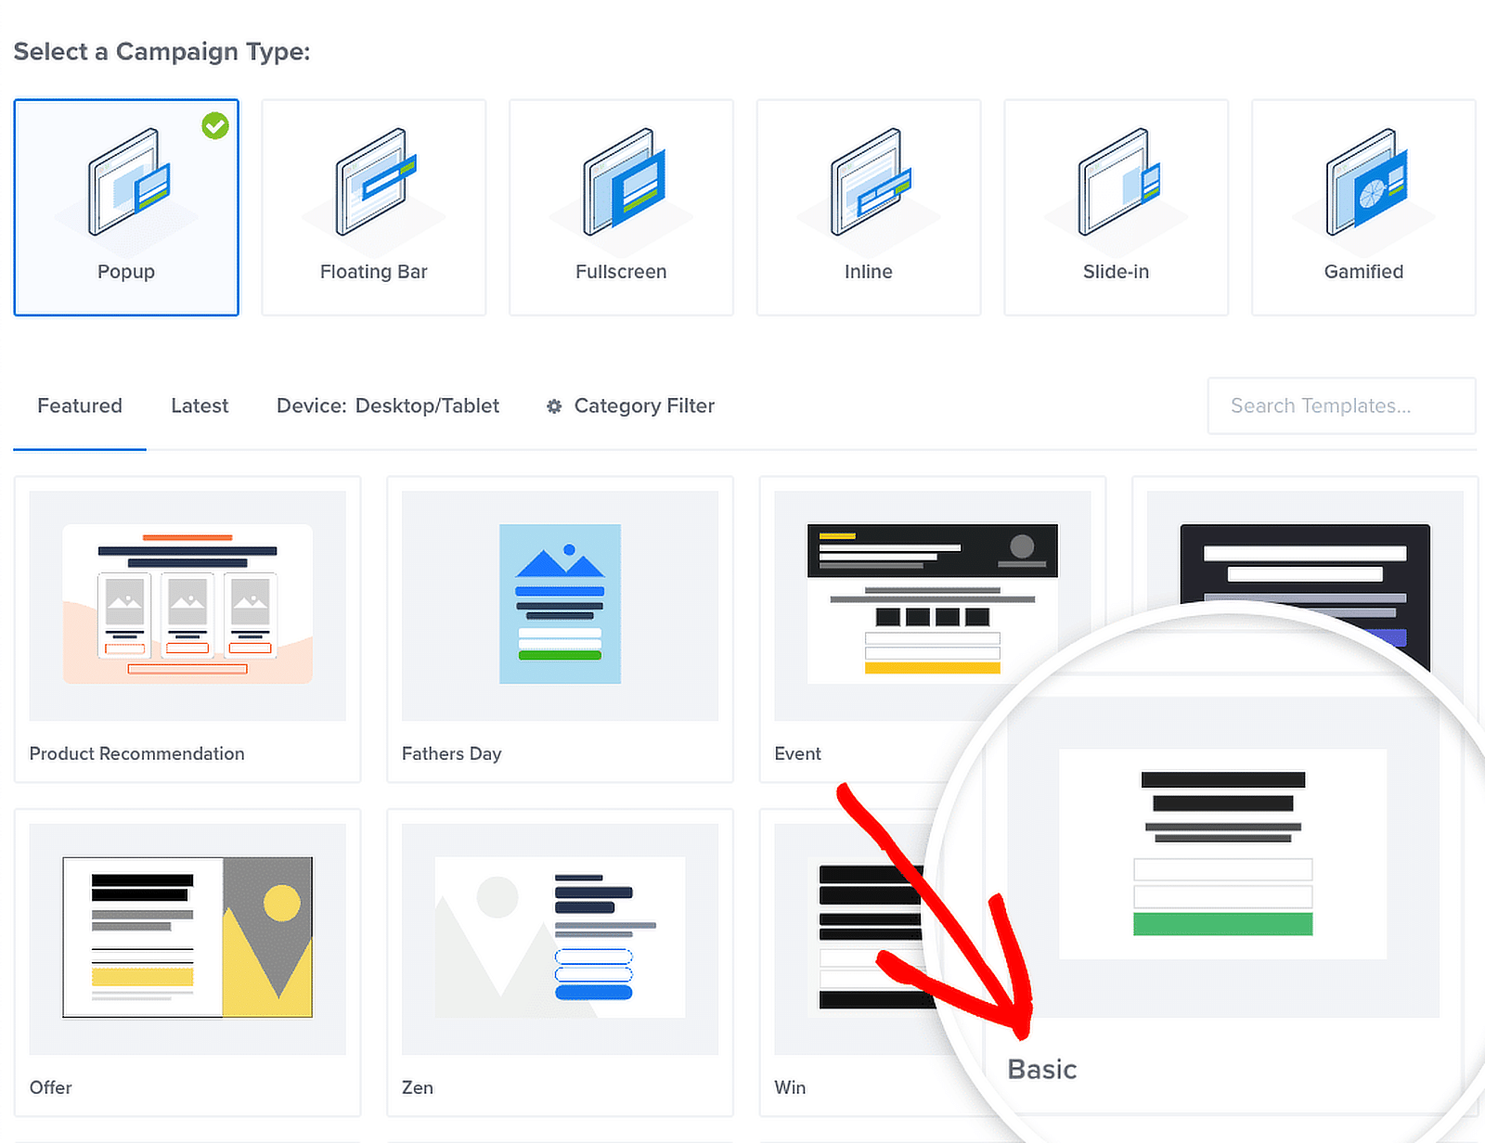The height and width of the screenshot is (1143, 1485).
Task: Click the Fathers Day label
Action: (x=451, y=753)
